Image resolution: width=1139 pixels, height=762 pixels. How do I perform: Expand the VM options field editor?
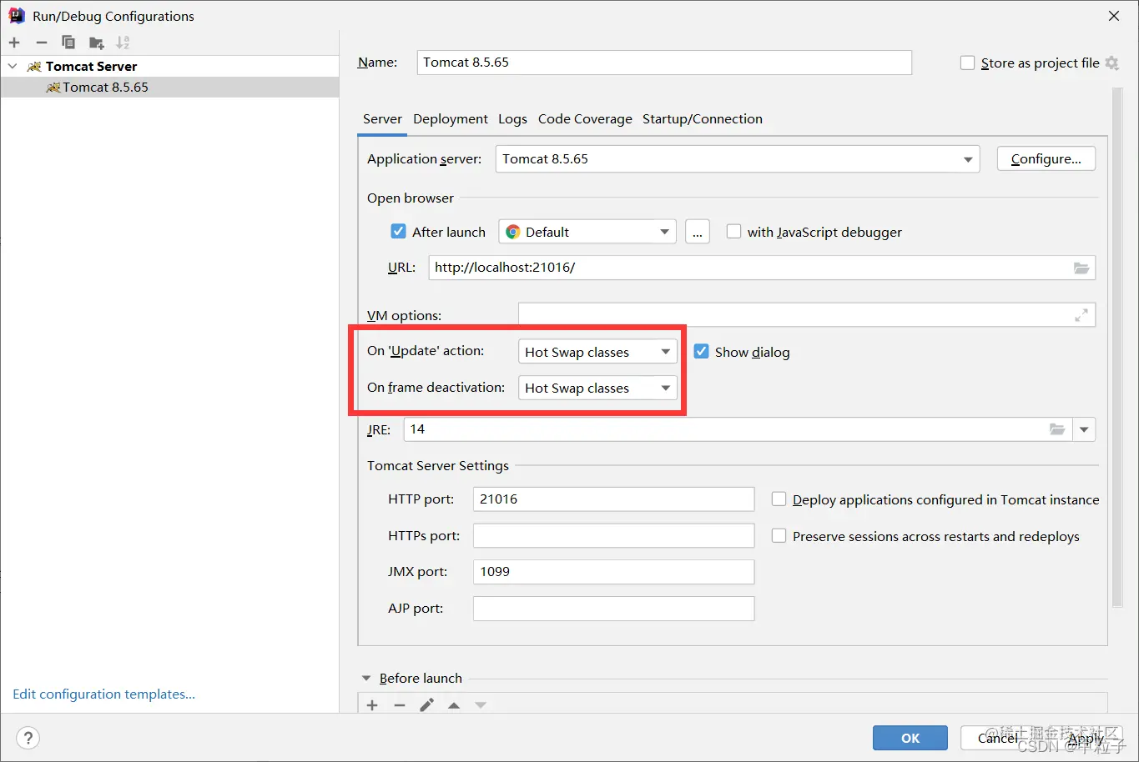click(x=1081, y=315)
